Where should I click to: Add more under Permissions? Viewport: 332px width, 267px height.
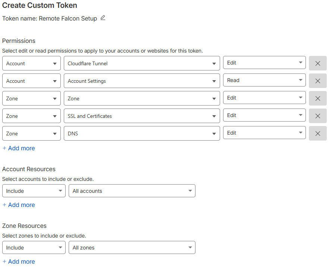pos(19,148)
